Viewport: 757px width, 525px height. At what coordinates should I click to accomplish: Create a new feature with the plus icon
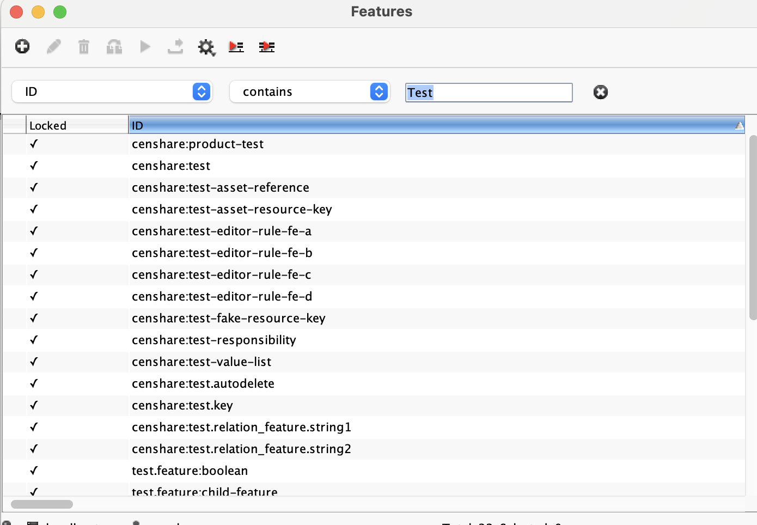pos(22,47)
